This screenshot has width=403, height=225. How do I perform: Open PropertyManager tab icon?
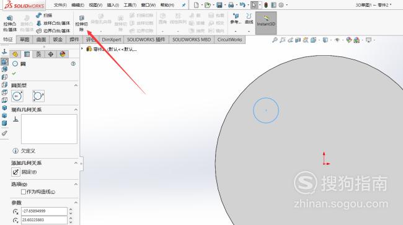tap(27, 54)
